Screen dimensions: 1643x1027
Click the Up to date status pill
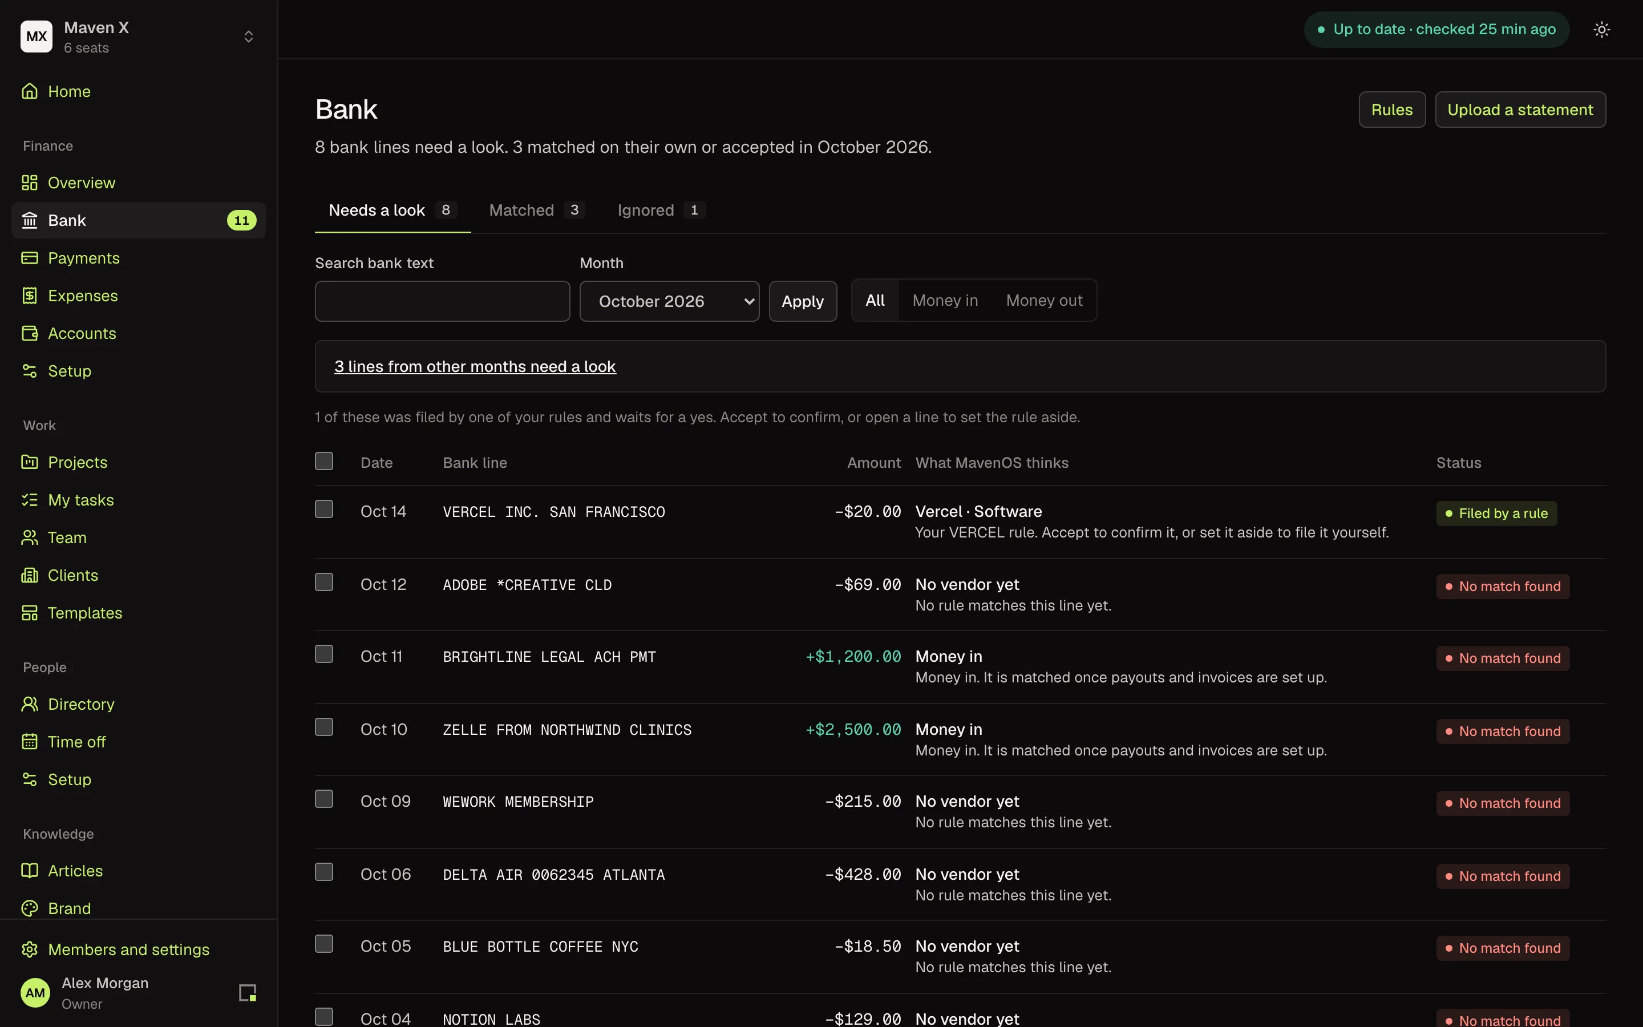point(1436,29)
